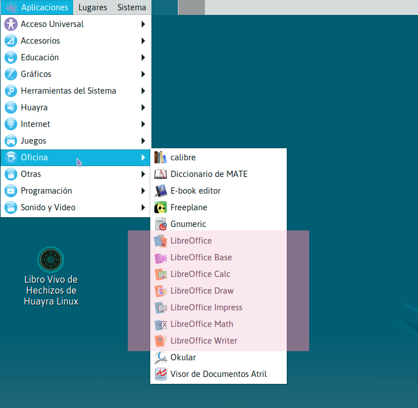
Task: Open Libro Vivo de Hechizos desktop icon
Action: coord(51,260)
